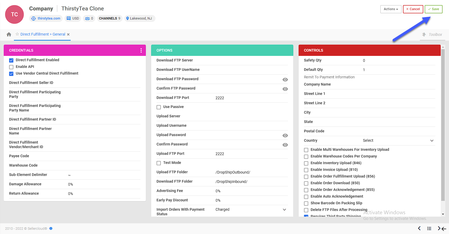Screen dimensions: 449x234
Task: Click the TC company avatar
Action: pyautogui.click(x=14, y=14)
